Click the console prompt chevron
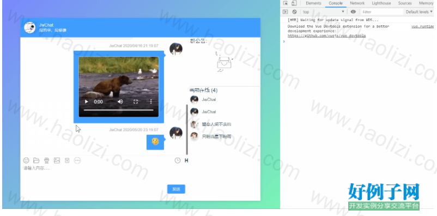The height and width of the screenshot is (216, 437). tap(284, 41)
